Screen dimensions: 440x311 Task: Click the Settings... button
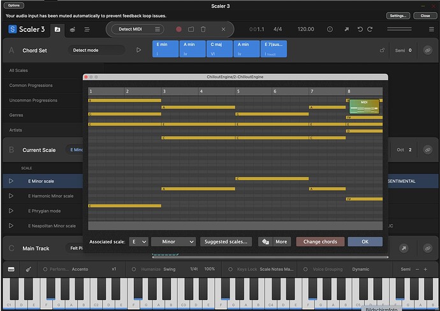click(398, 16)
